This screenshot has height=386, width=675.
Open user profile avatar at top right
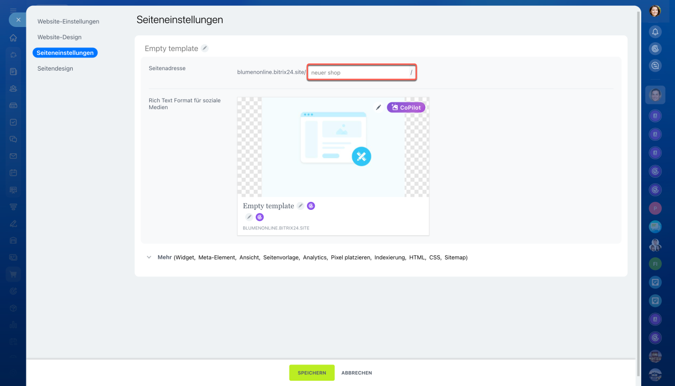655,11
